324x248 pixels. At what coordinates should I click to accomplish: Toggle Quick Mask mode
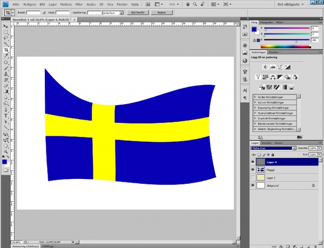point(6,170)
